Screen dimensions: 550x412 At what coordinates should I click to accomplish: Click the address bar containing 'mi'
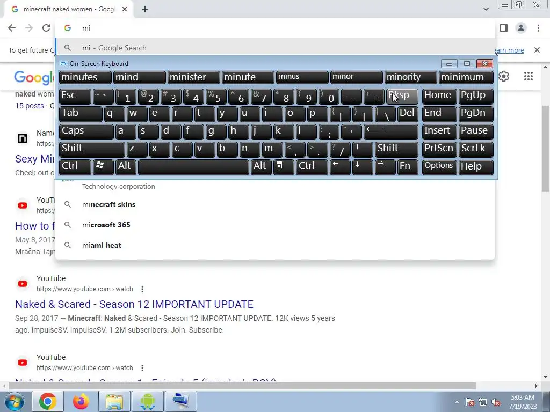point(275,28)
